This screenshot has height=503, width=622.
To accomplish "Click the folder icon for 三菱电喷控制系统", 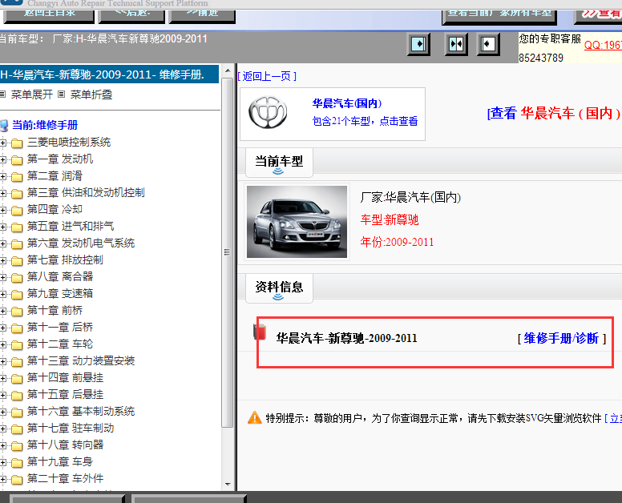I will (x=17, y=143).
